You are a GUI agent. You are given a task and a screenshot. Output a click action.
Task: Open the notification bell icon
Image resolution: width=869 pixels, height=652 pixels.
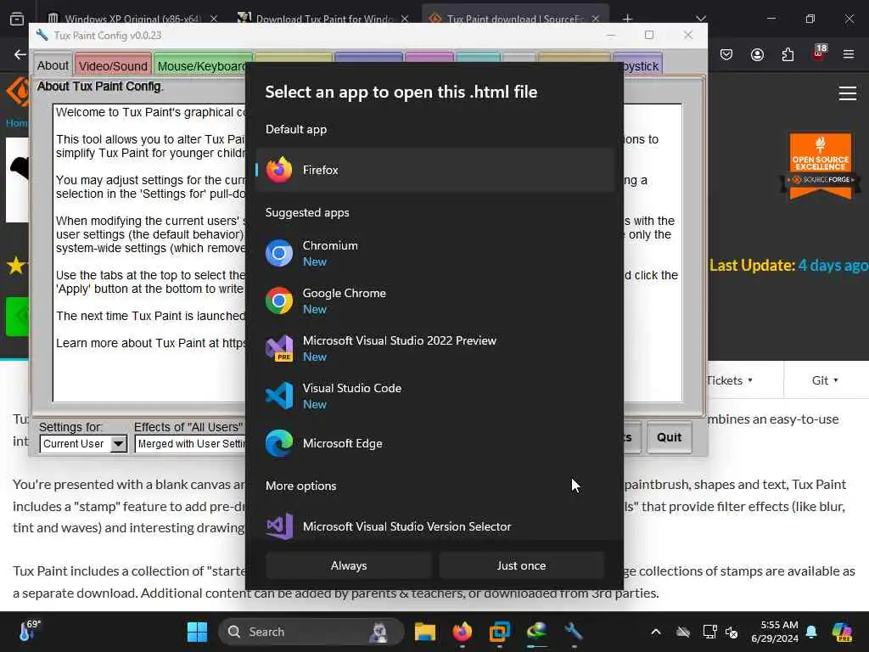click(x=811, y=632)
